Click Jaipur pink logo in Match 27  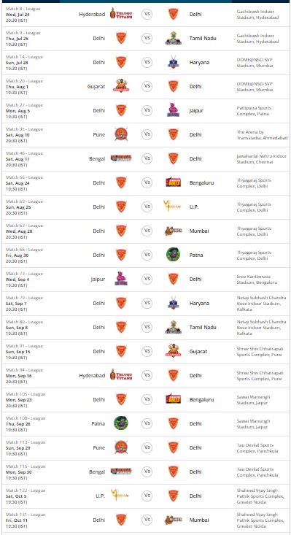173,110
